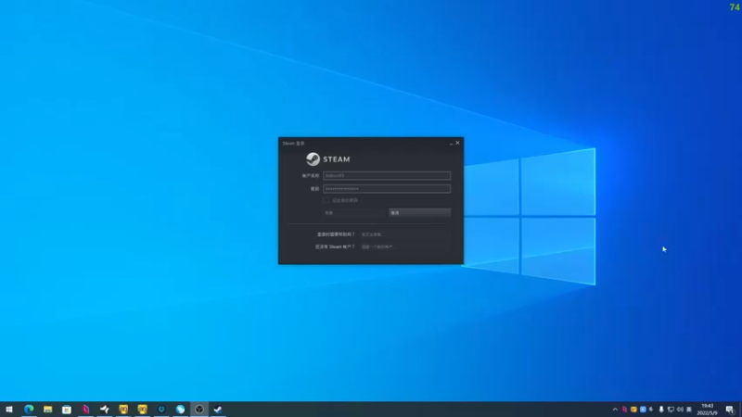Click the password input field
The width and height of the screenshot is (742, 417).
pyautogui.click(x=387, y=189)
